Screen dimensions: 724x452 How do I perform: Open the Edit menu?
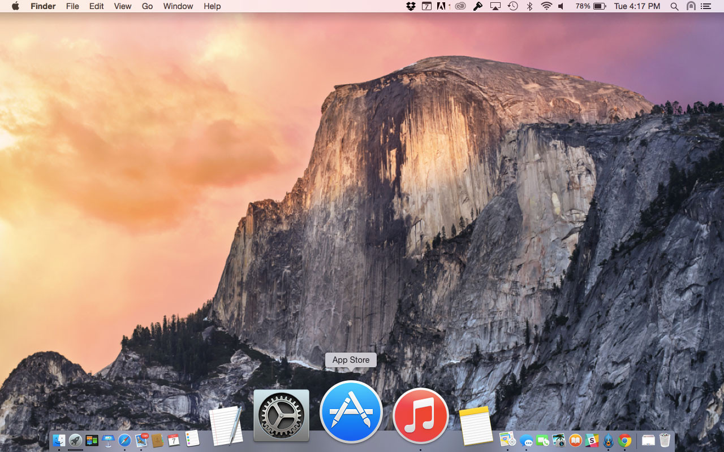96,6
